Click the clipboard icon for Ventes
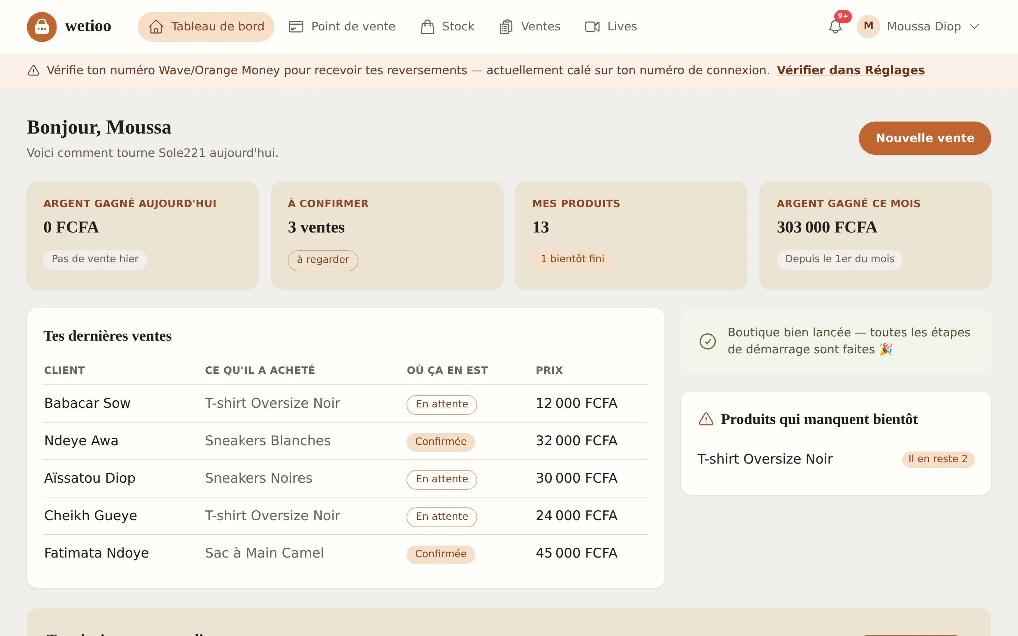 click(505, 26)
